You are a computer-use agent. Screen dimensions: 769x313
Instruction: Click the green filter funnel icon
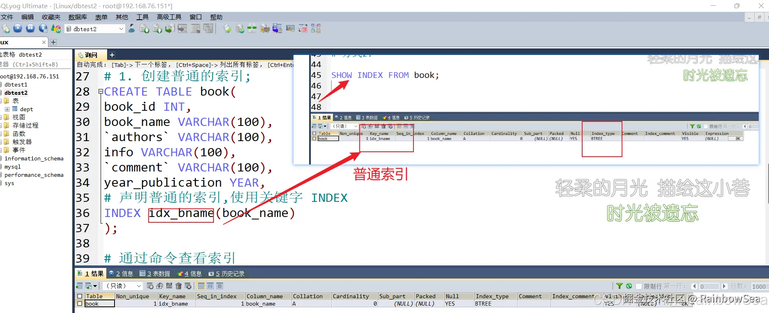[620, 286]
